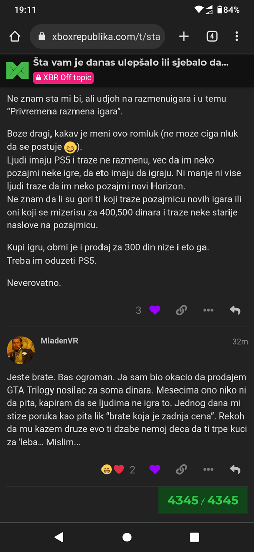This screenshot has height=552, width=254.
Task: Tap the 32m post timestamp
Action: pyautogui.click(x=240, y=342)
